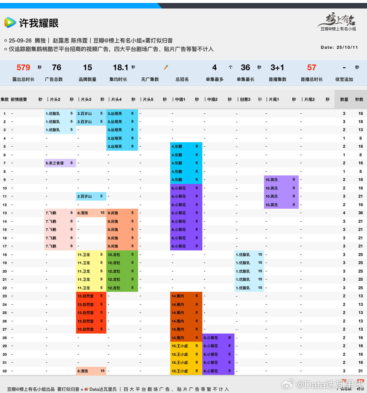
Task: Click the 18.1 average seconds value
Action: tap(120, 68)
